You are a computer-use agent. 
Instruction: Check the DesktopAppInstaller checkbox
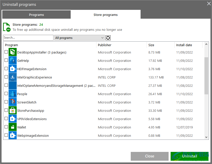pos(6,52)
